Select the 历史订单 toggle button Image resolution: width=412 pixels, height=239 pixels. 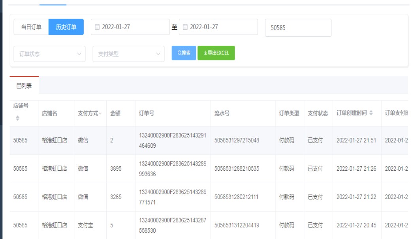66,27
